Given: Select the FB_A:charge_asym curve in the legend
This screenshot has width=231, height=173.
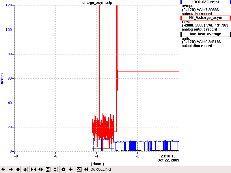Looking at the screenshot, I should [206, 18].
